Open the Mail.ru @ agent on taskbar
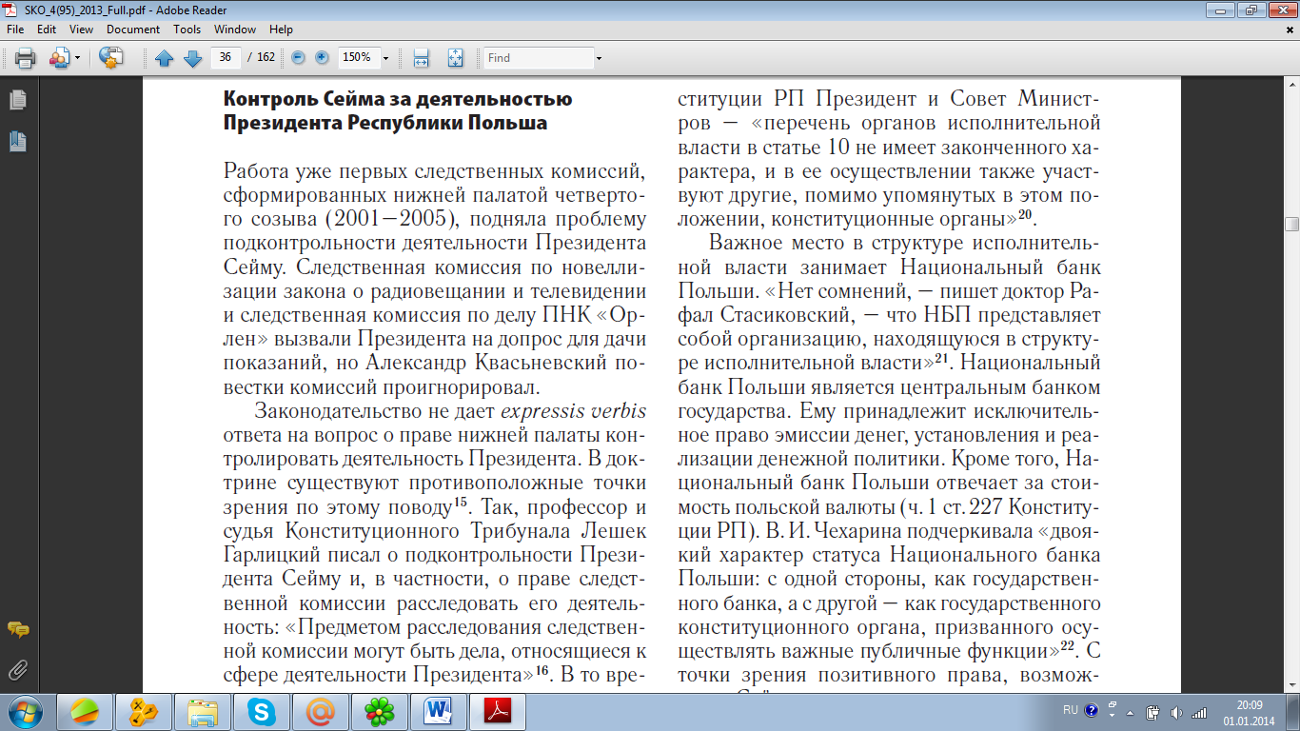The height and width of the screenshot is (731, 1300). pyautogui.click(x=320, y=712)
